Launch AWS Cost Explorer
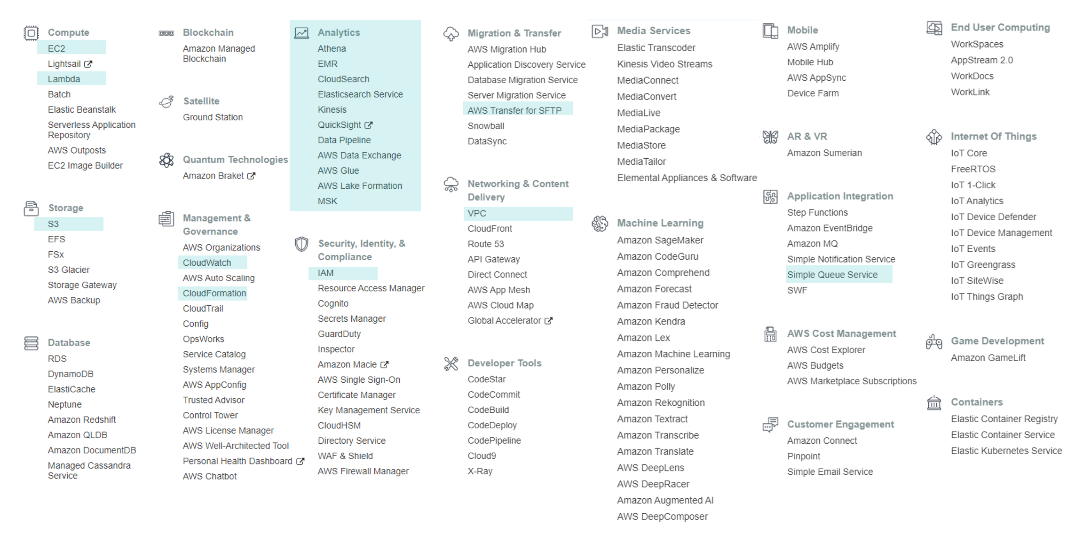 pyautogui.click(x=826, y=350)
